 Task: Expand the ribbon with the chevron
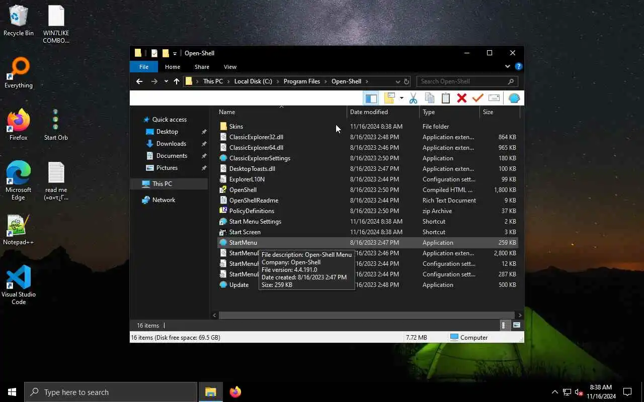(507, 66)
